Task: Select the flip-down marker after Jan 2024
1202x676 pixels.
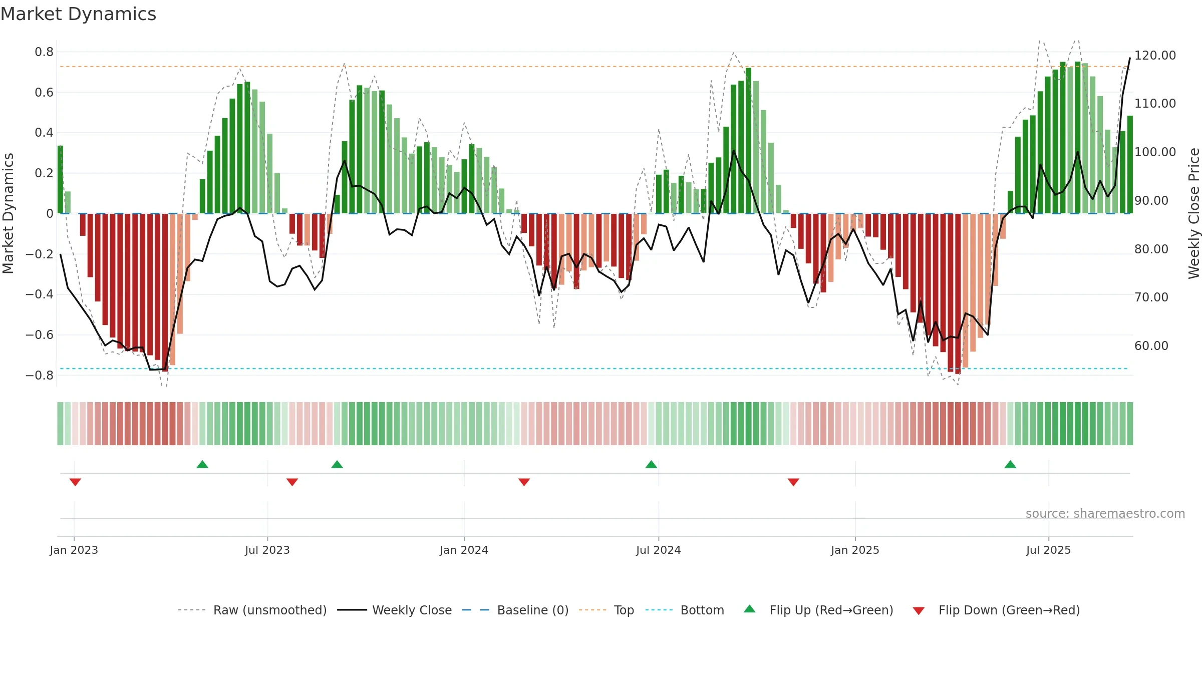Action: [x=524, y=482]
